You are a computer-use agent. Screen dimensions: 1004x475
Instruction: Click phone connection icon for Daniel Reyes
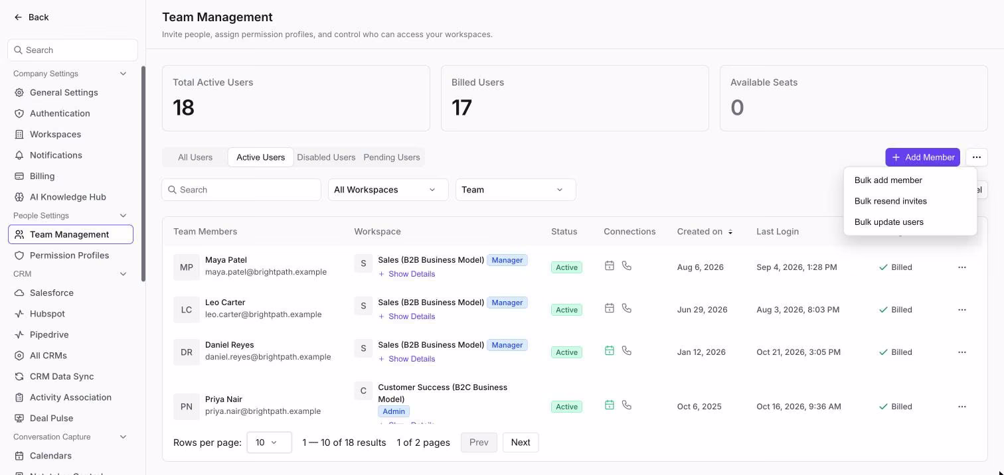click(626, 350)
